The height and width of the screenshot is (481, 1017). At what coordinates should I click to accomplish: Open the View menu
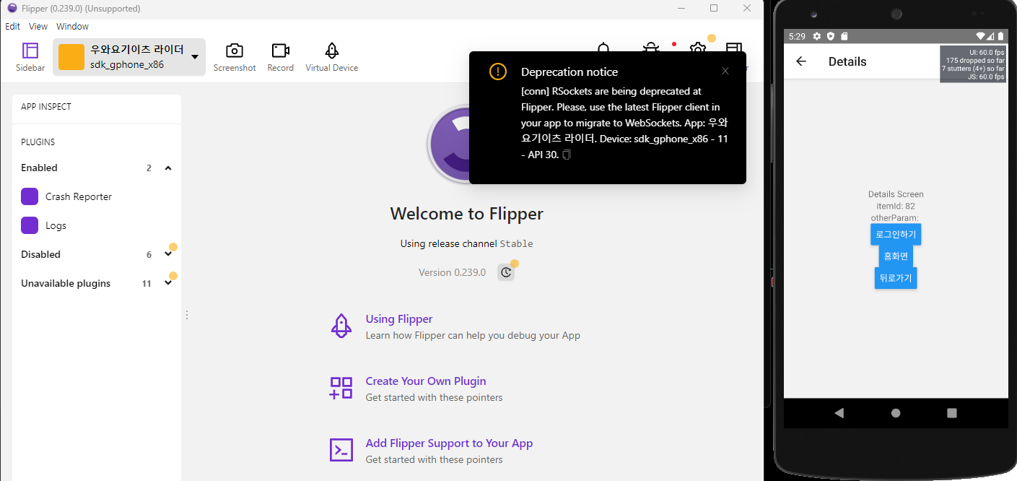pyautogui.click(x=38, y=26)
